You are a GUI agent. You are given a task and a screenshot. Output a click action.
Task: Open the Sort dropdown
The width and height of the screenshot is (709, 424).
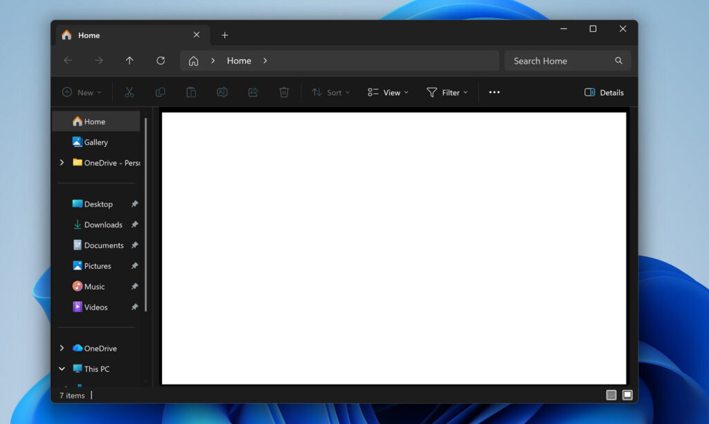330,91
